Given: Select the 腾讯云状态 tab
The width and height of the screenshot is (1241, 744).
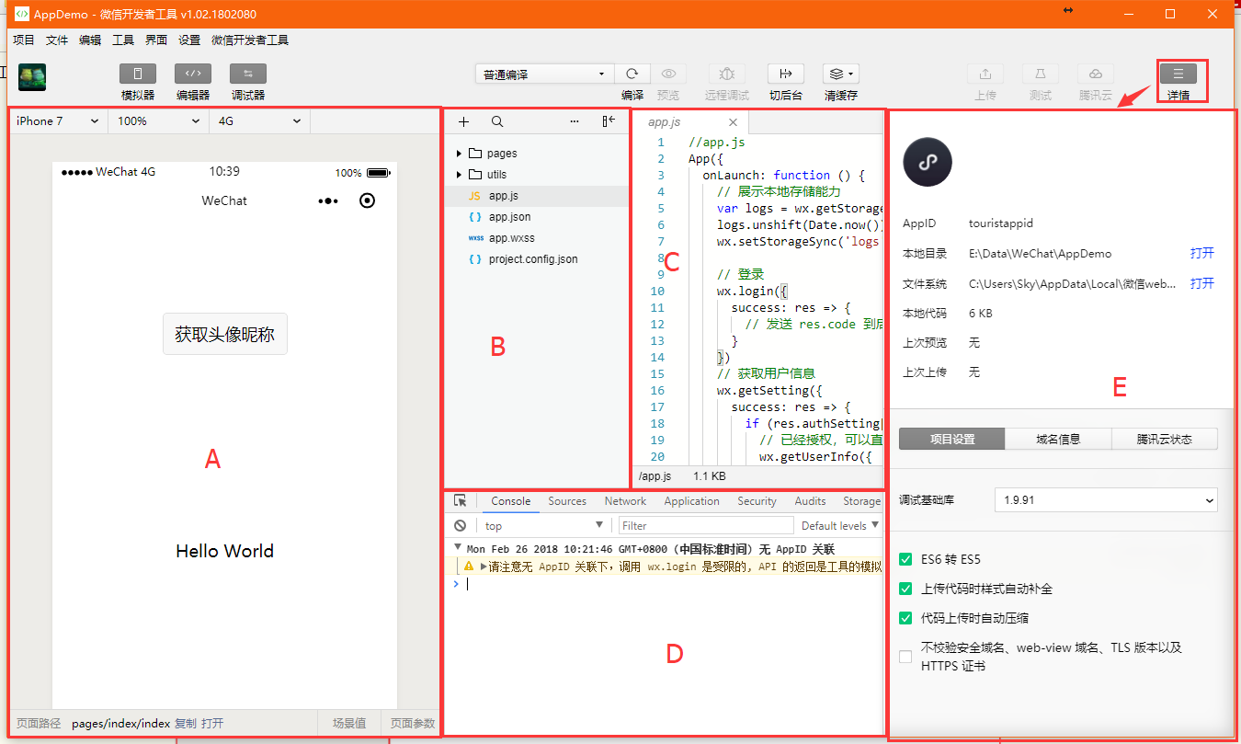Looking at the screenshot, I should coord(1165,439).
